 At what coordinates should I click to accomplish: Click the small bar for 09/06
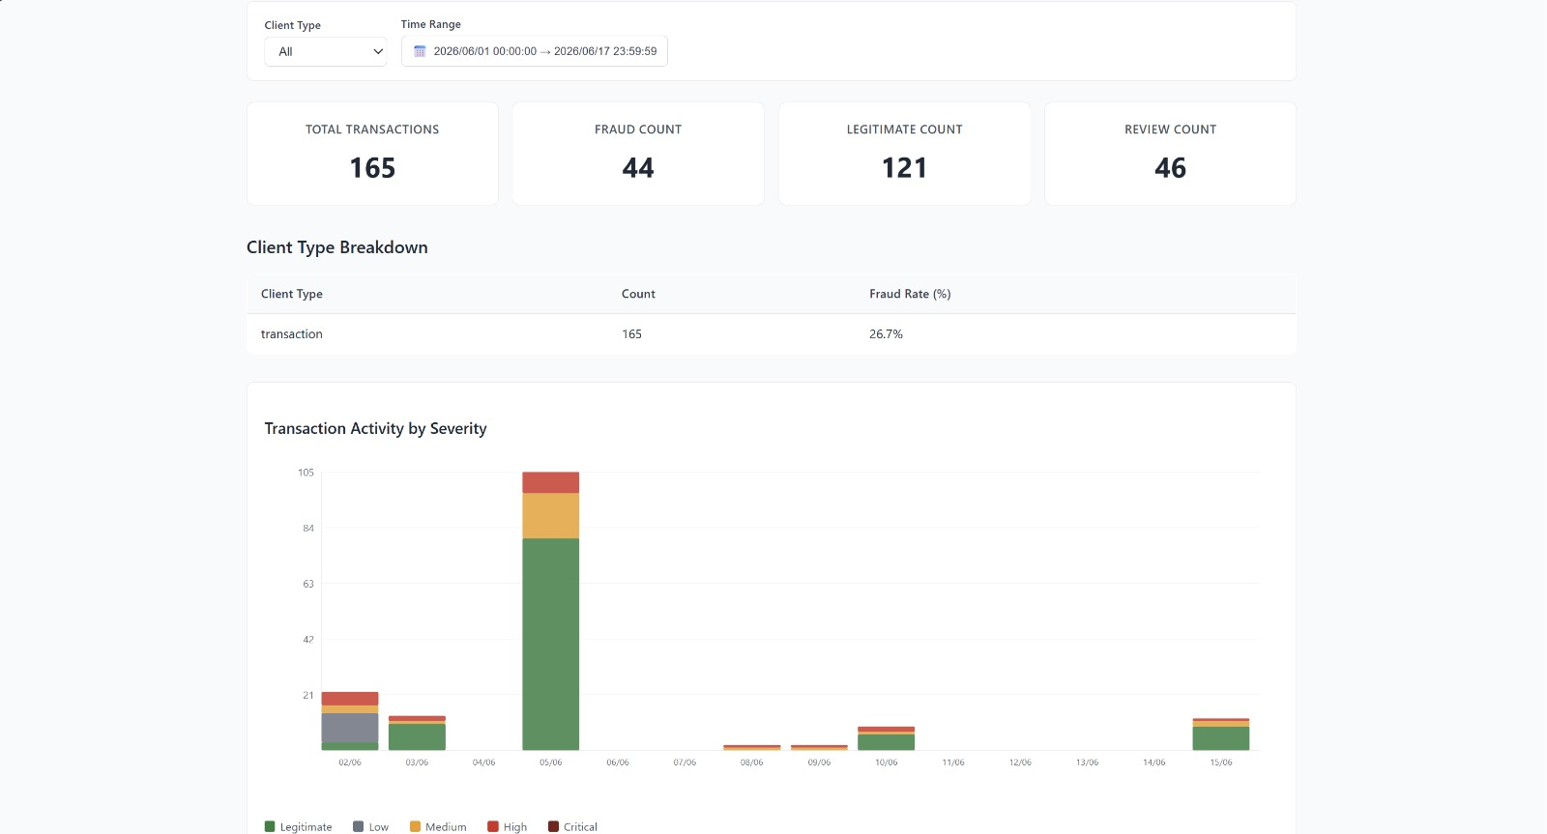[819, 747]
